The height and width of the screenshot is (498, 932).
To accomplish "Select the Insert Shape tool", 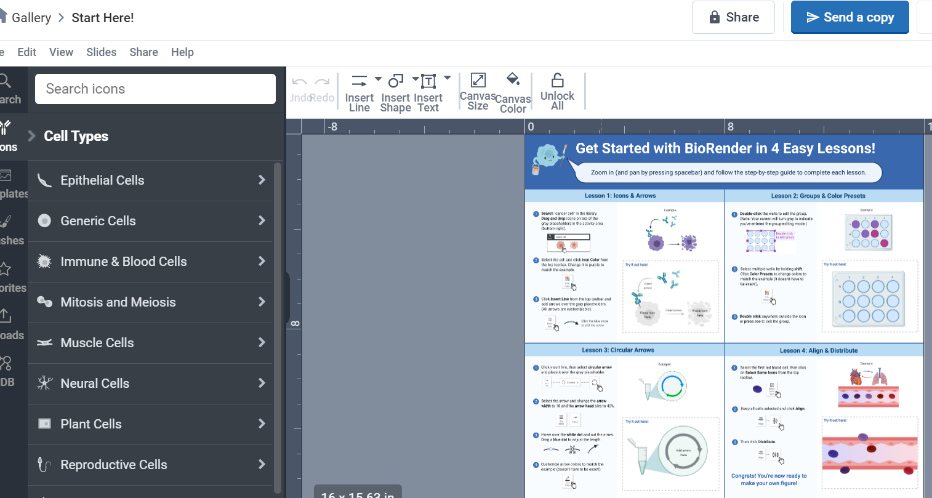I will [395, 92].
